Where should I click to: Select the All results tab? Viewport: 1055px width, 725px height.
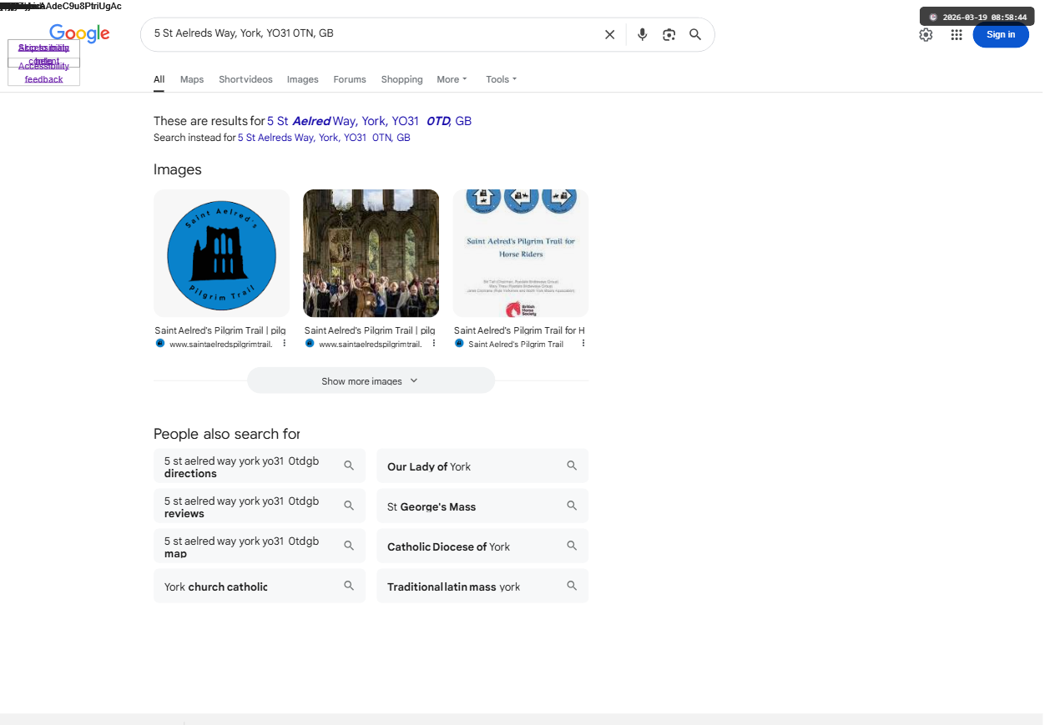click(159, 79)
